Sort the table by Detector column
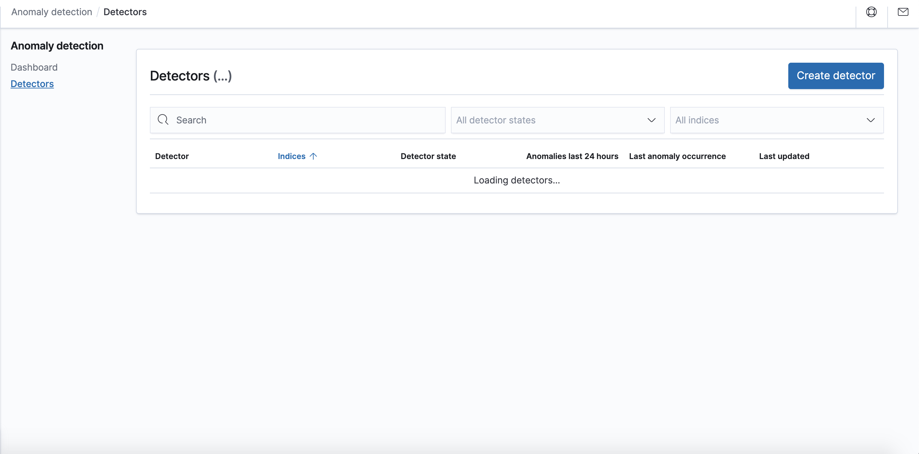This screenshot has height=454, width=919. (x=172, y=156)
